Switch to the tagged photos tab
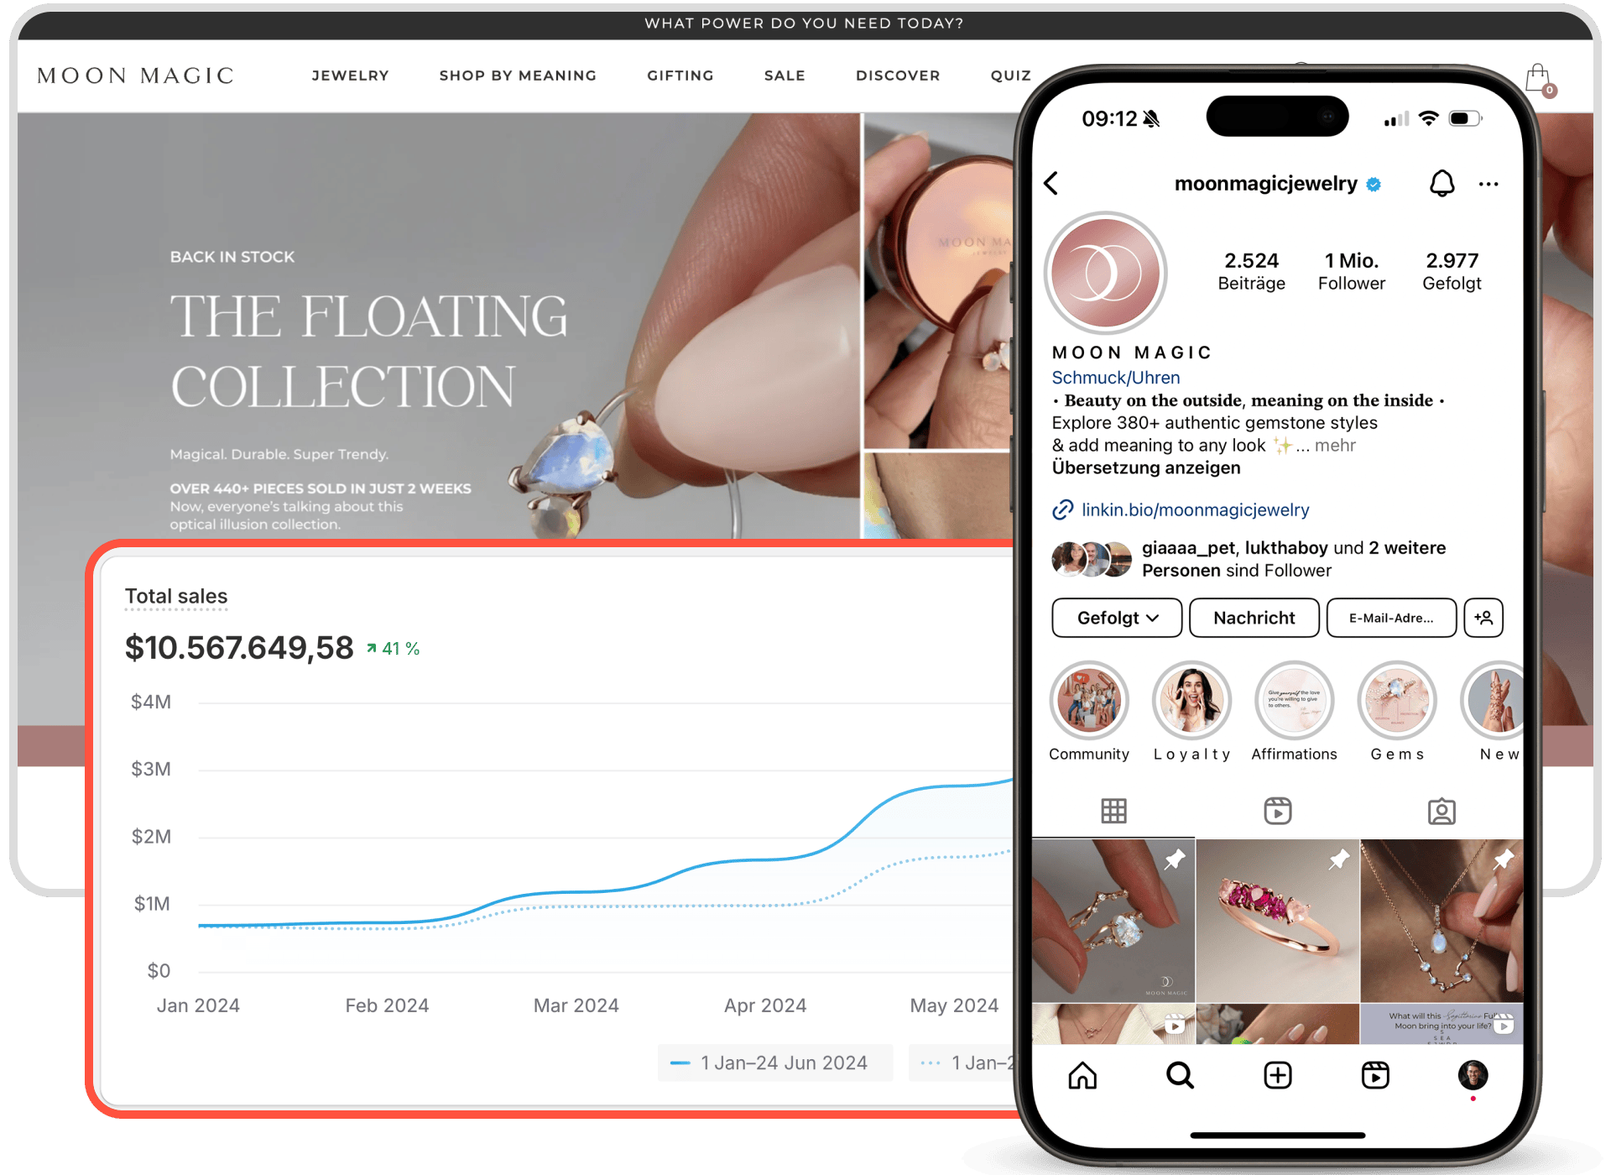The image size is (1611, 1175). click(x=1442, y=811)
